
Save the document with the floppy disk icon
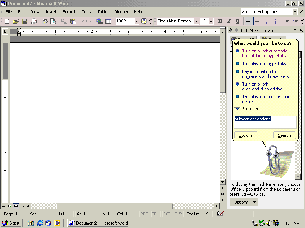pyautogui.click(x=25, y=21)
